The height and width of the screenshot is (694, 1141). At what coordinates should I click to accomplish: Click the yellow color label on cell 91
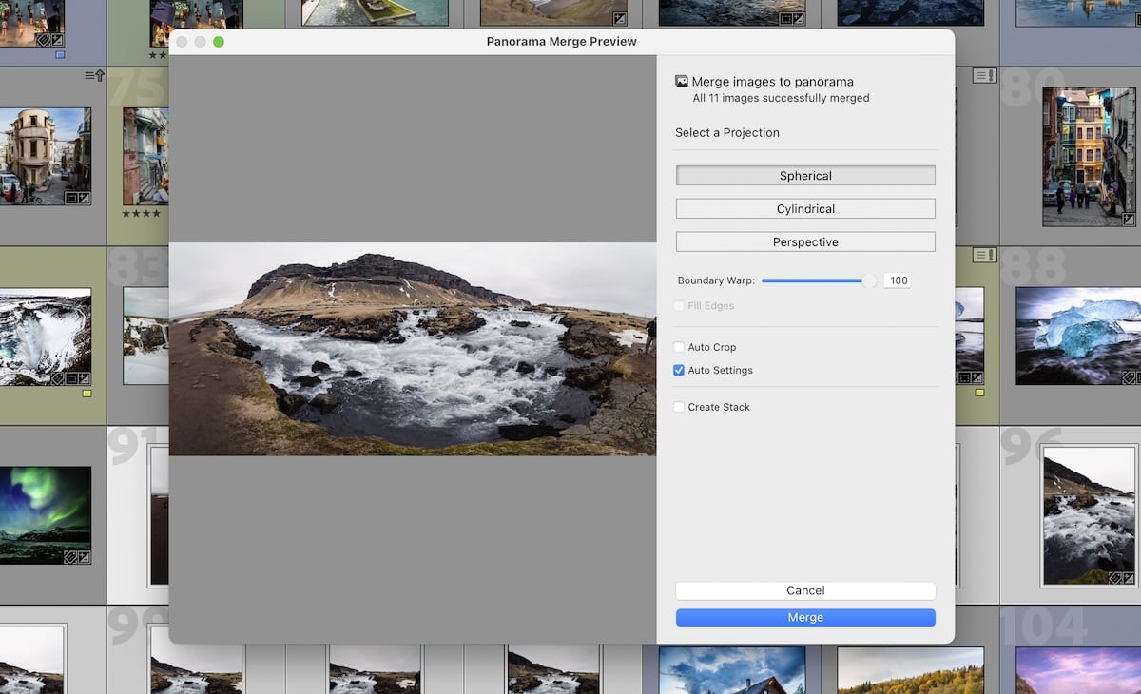[x=87, y=394]
